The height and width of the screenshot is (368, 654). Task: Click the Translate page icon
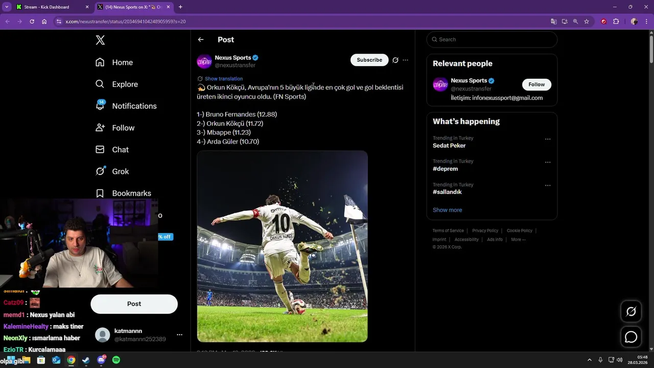pyautogui.click(x=553, y=21)
